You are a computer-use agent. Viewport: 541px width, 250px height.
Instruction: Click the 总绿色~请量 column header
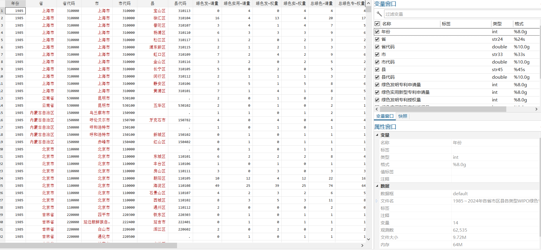point(321,3)
